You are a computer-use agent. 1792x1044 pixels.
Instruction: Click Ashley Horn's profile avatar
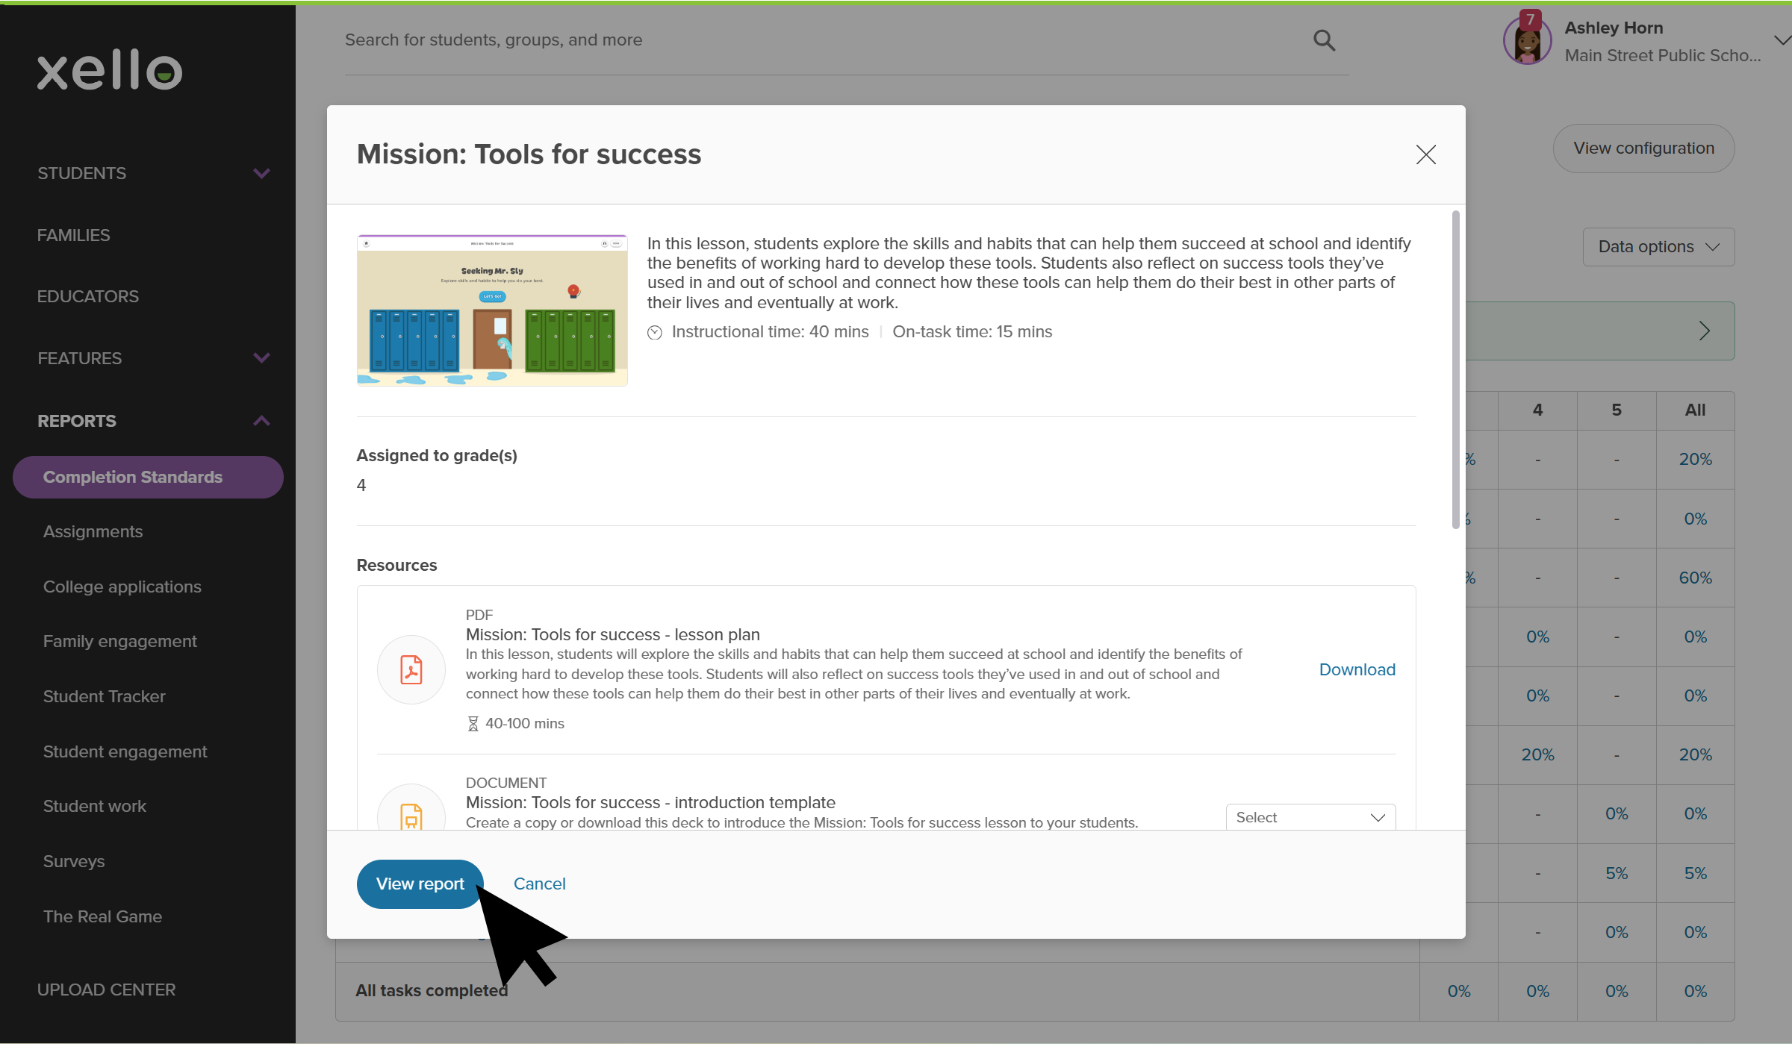point(1527,42)
